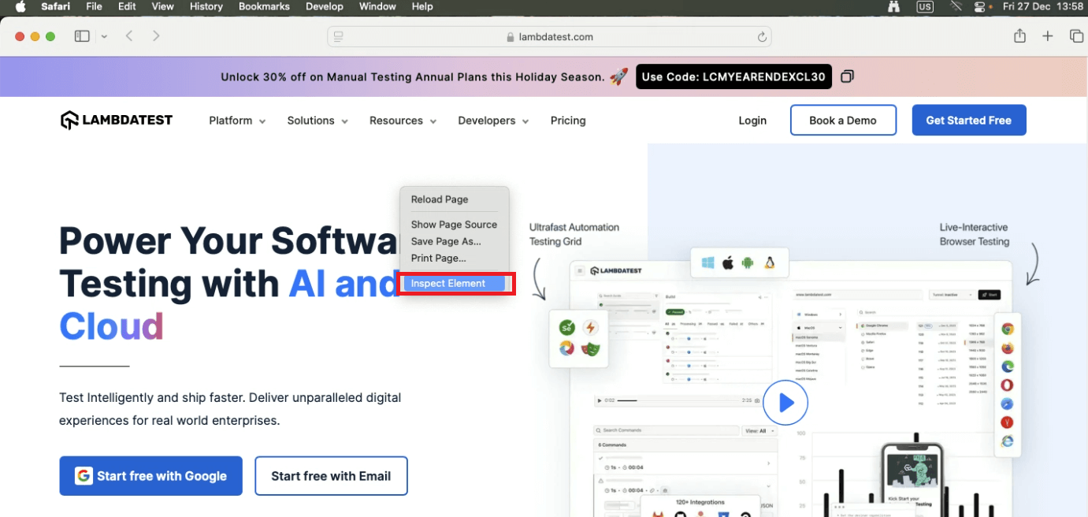Copy the holiday coupon code LCMYEARENDEXCL30
Screen dimensions: 1088x517
pyautogui.click(x=846, y=76)
